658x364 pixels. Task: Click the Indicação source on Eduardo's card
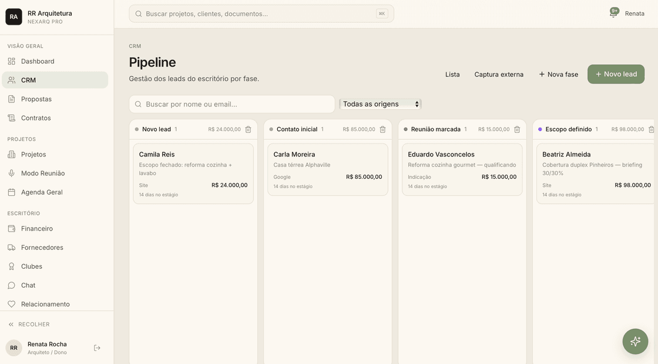pos(419,177)
